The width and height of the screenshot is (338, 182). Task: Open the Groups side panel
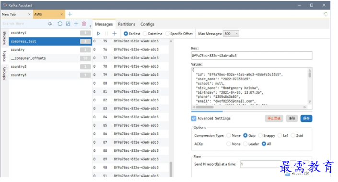[x=4, y=73]
